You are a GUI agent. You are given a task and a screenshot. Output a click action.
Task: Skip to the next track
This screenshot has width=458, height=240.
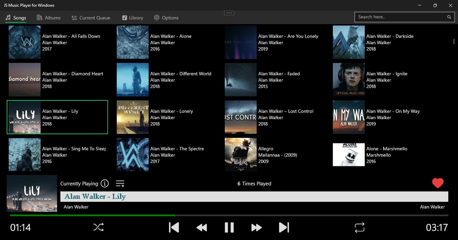284,227
